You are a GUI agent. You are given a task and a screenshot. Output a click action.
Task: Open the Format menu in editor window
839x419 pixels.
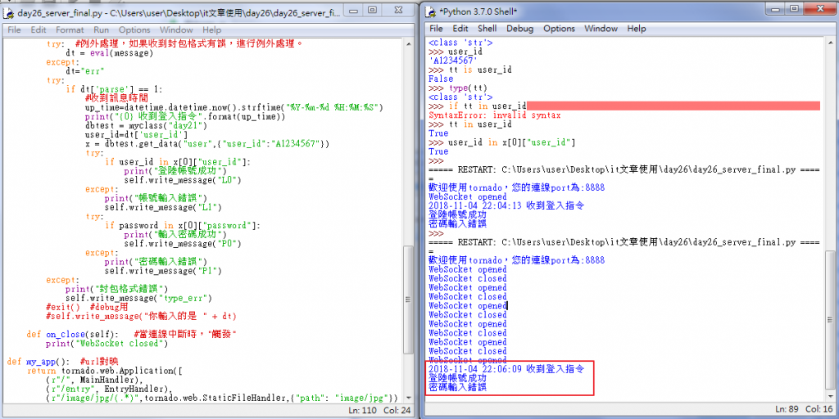[70, 30]
